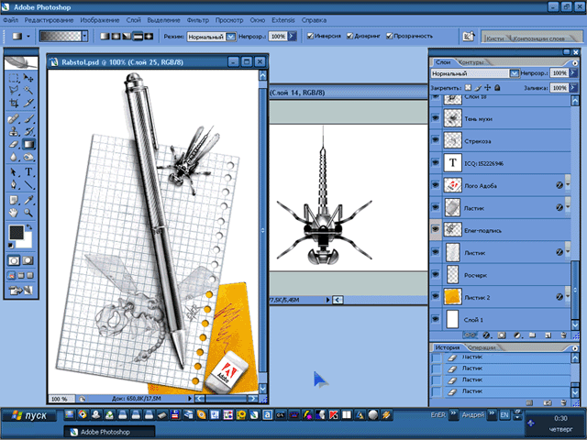Enable Quick Mask mode
The width and height of the screenshot is (587, 440).
point(28,260)
